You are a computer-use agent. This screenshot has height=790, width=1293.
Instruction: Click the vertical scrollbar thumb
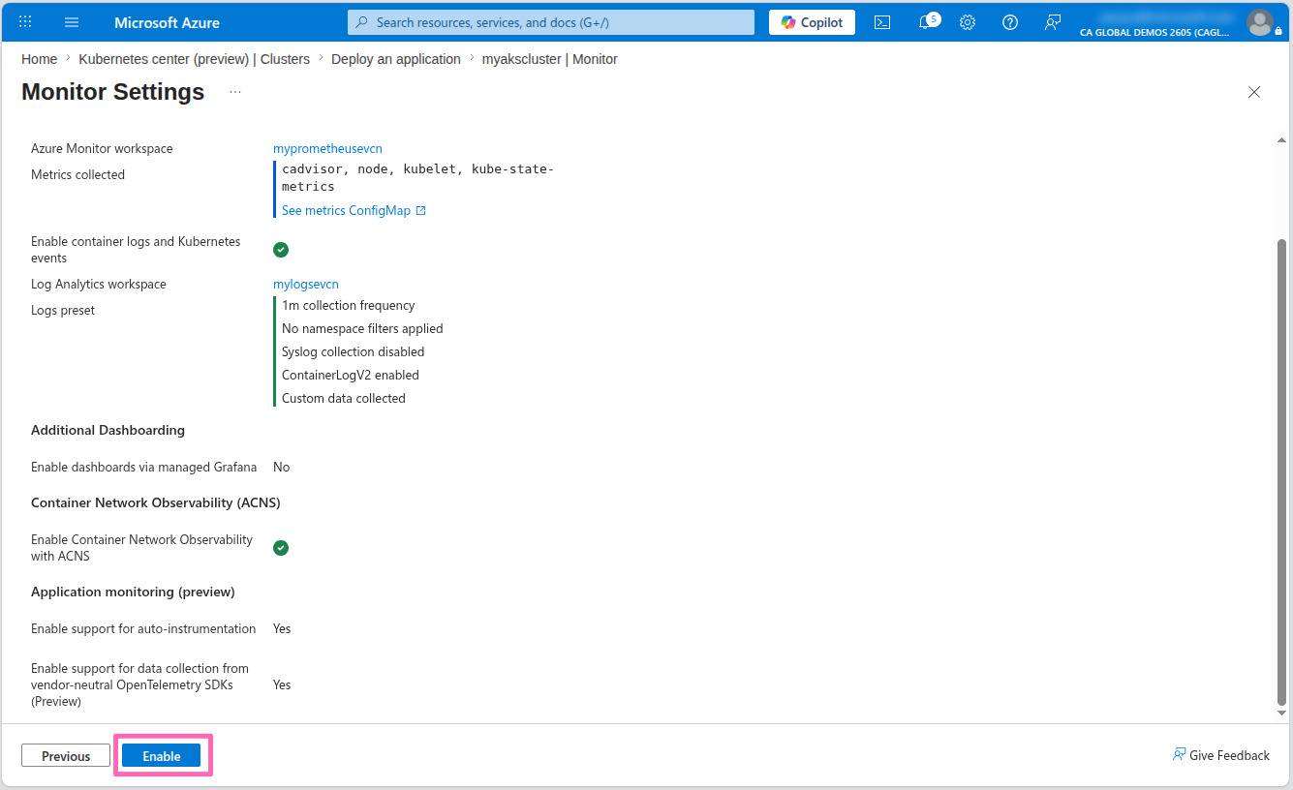1282,472
